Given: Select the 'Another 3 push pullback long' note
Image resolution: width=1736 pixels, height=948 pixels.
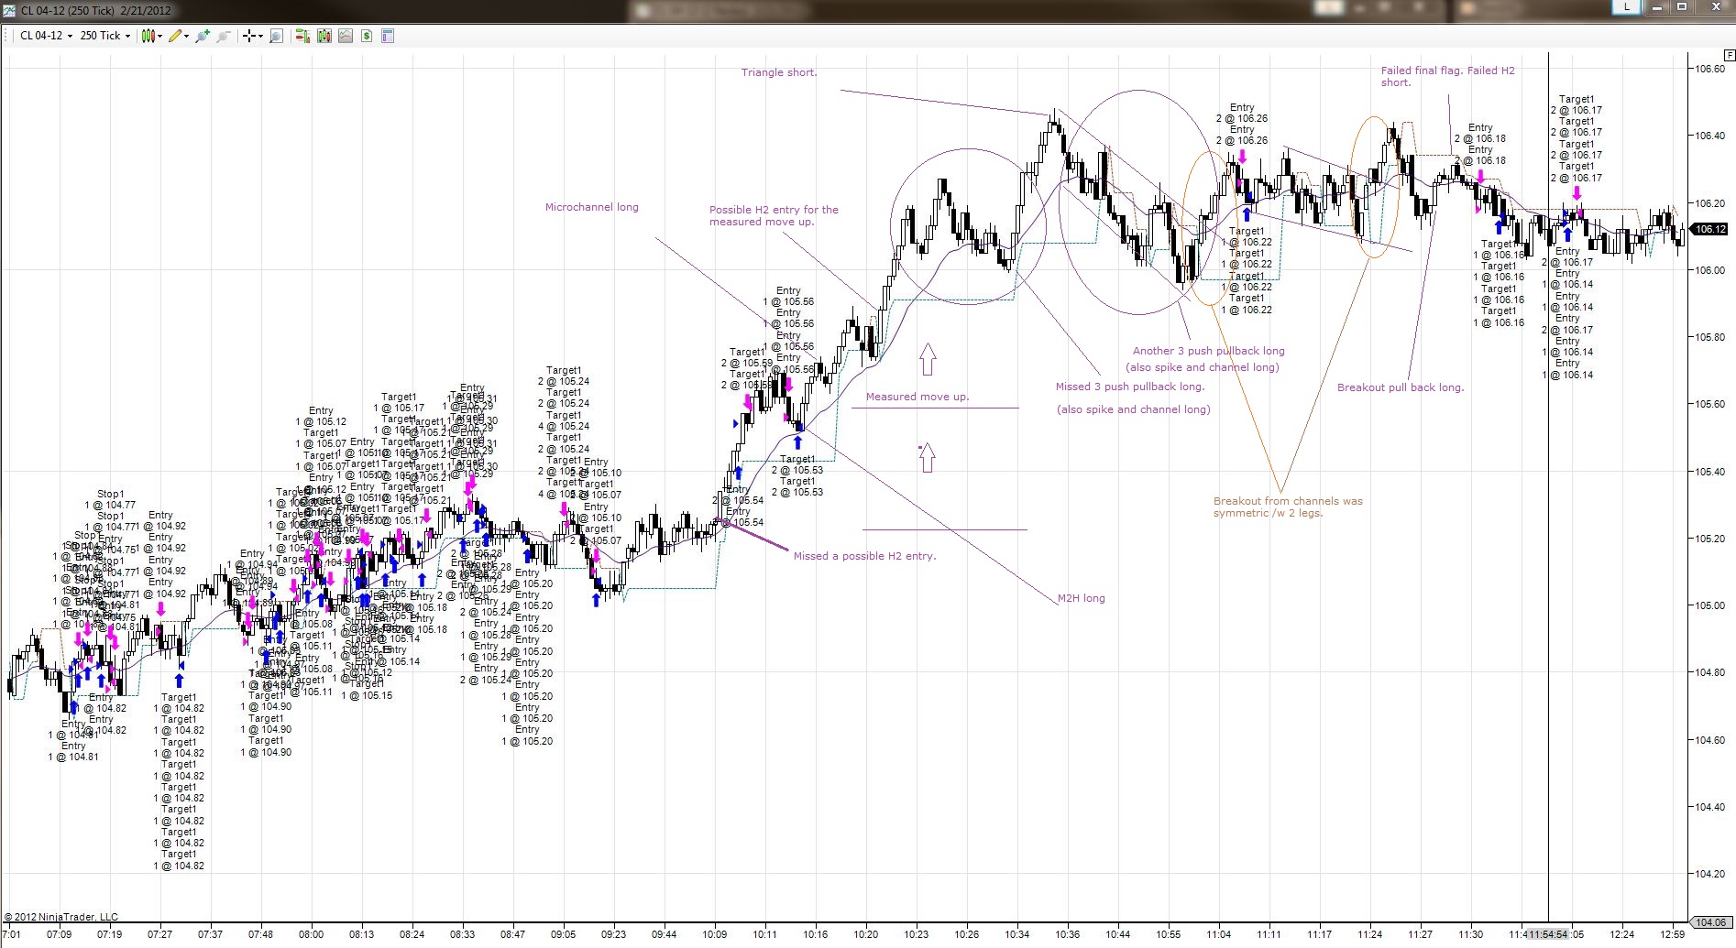Looking at the screenshot, I should (1209, 351).
